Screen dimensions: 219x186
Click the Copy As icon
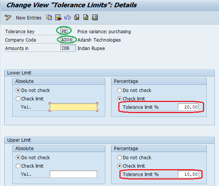coord(49,18)
